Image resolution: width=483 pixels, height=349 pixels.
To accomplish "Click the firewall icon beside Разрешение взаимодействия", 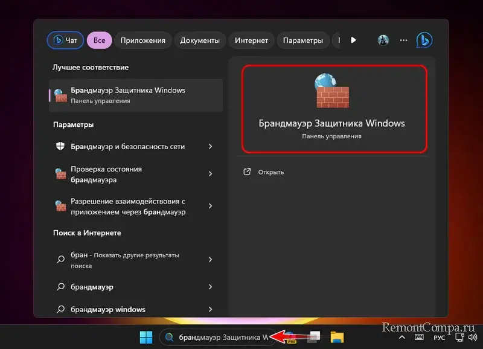I will (x=60, y=206).
